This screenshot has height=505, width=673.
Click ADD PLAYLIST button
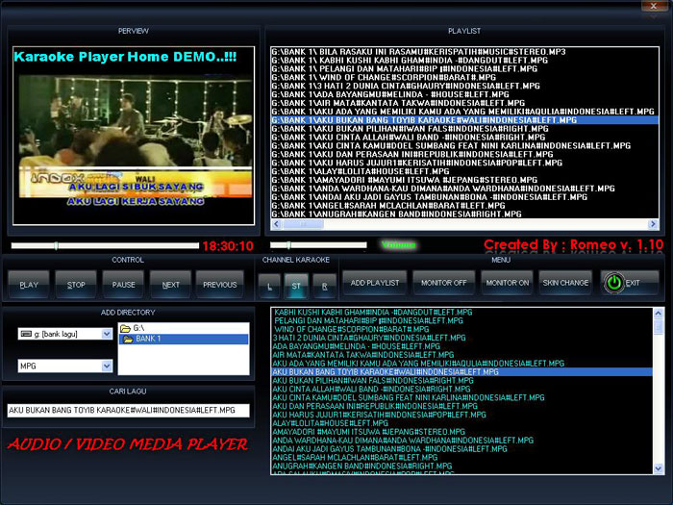(x=375, y=283)
